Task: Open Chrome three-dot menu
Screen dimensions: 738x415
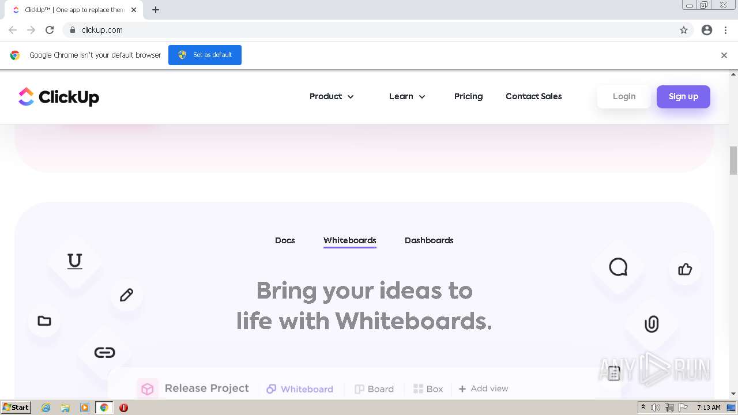Action: point(725,30)
